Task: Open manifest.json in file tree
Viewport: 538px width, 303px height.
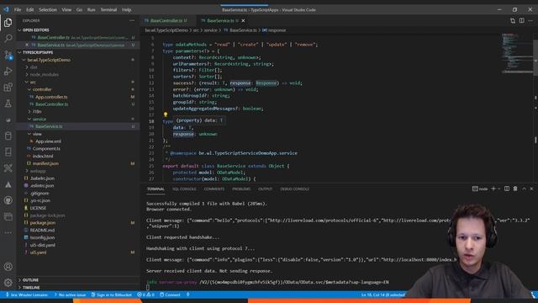Action: [45, 163]
